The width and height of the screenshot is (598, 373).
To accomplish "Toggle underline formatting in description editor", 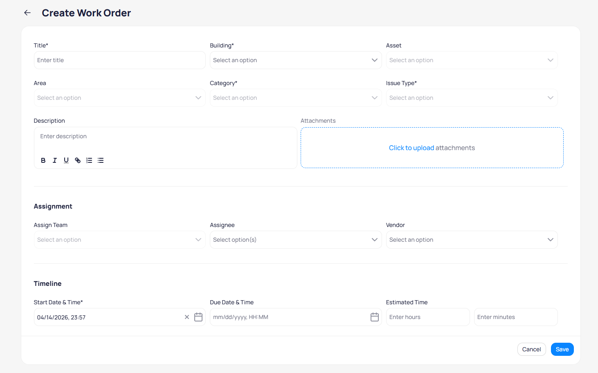I will click(66, 160).
